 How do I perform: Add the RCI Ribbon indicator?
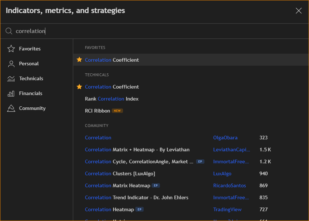click(97, 111)
